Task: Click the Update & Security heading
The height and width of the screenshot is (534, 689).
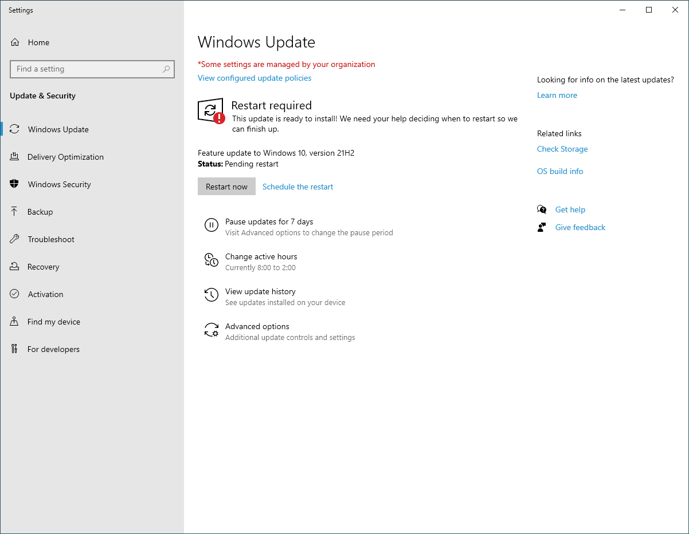Action: 42,96
